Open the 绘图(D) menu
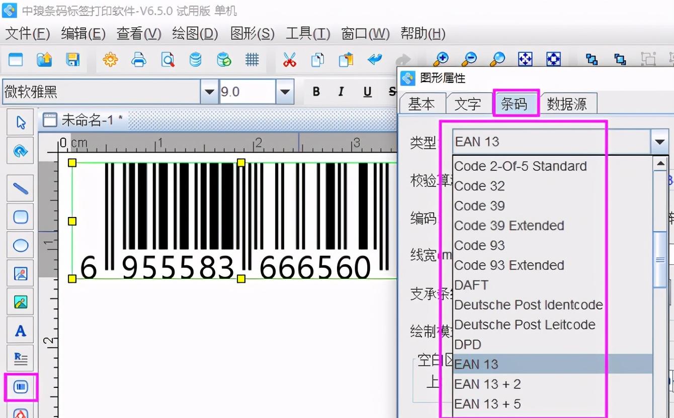The image size is (674, 418). [x=195, y=34]
